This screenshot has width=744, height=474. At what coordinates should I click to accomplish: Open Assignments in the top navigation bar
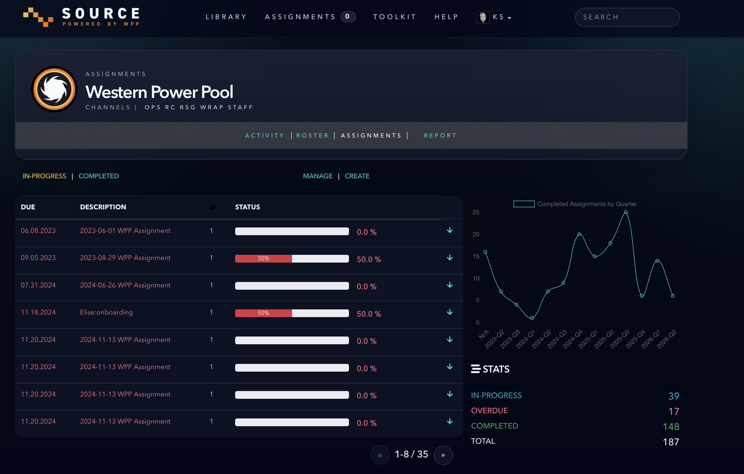pos(300,17)
